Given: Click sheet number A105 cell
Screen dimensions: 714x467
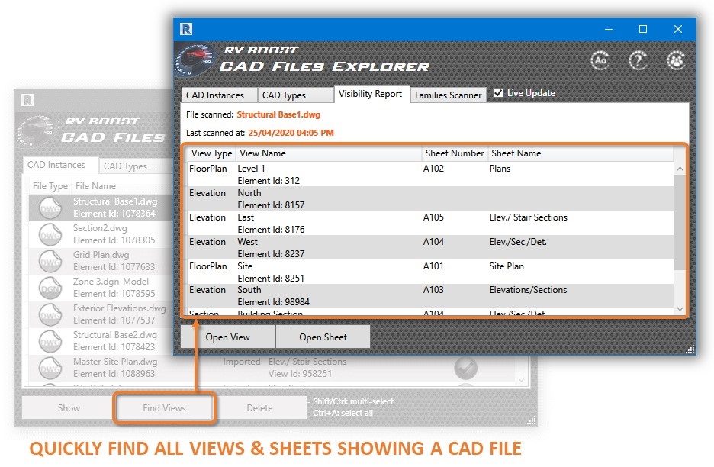Looking at the screenshot, I should (433, 217).
